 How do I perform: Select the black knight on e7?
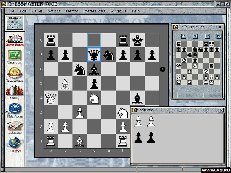coord(109,54)
